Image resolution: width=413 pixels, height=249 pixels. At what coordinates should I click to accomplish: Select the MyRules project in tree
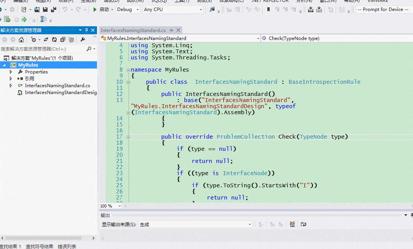click(28, 65)
